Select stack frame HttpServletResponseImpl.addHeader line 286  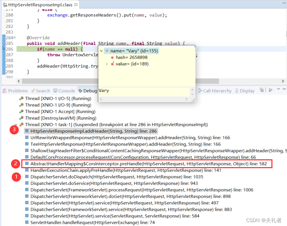pos(94,131)
